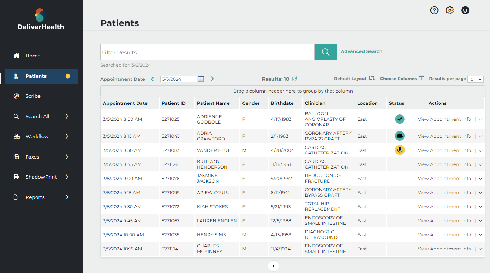
Task: Open the calendar date picker icon
Action: tap(201, 79)
